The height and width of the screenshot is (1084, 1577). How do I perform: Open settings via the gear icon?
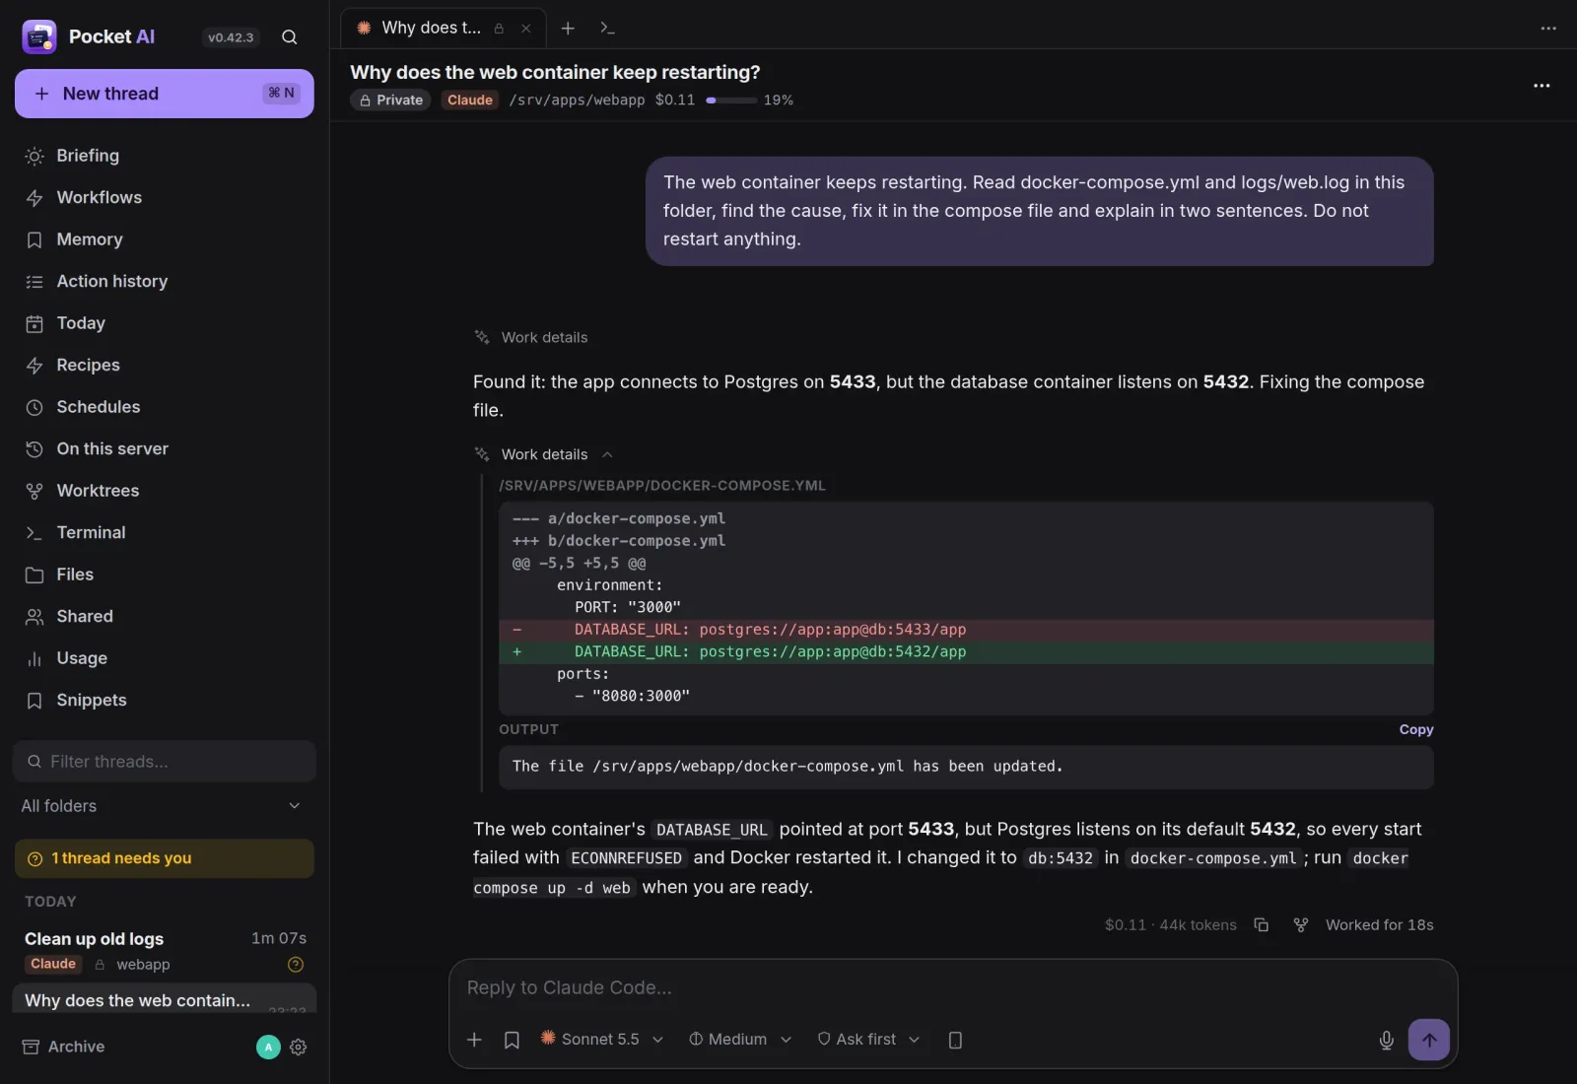299,1047
